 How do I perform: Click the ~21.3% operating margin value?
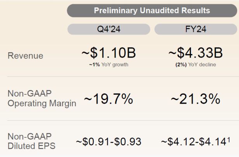[x=196, y=99]
